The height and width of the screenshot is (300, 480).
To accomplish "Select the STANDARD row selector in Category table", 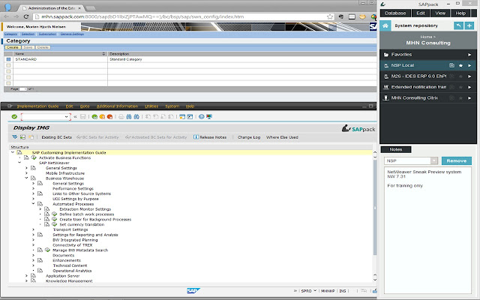I will coord(8,59).
